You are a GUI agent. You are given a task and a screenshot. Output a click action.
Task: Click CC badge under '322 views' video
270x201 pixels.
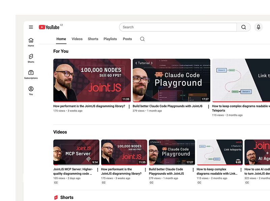tap(247, 182)
